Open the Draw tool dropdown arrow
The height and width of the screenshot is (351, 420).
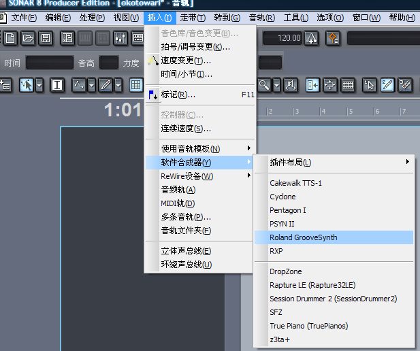(118, 86)
